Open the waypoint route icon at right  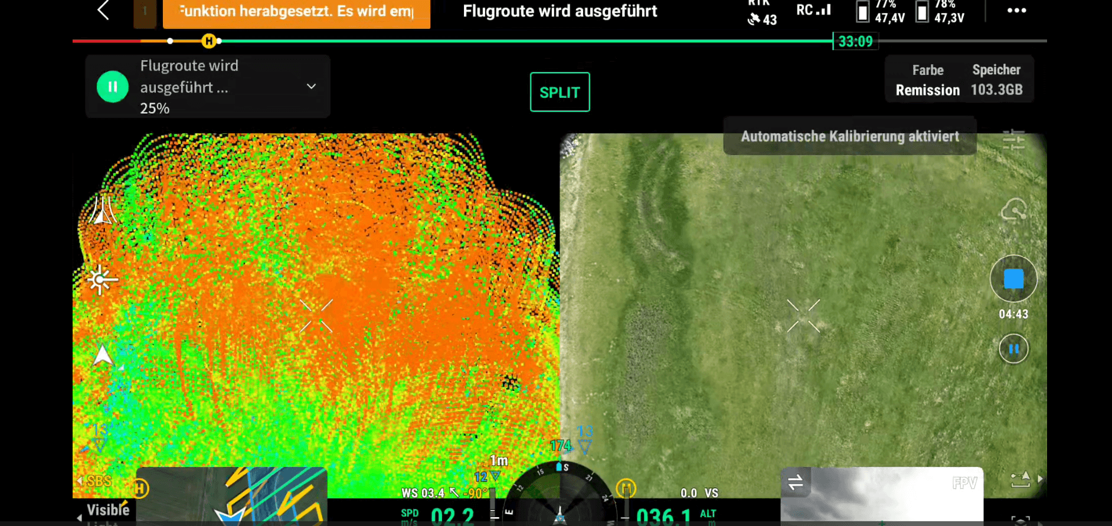click(1021, 479)
